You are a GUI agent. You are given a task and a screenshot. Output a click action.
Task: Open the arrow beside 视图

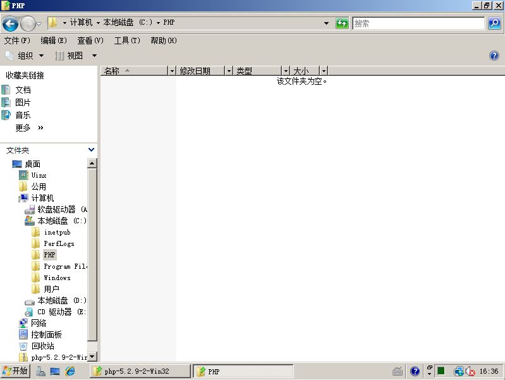tap(94, 56)
